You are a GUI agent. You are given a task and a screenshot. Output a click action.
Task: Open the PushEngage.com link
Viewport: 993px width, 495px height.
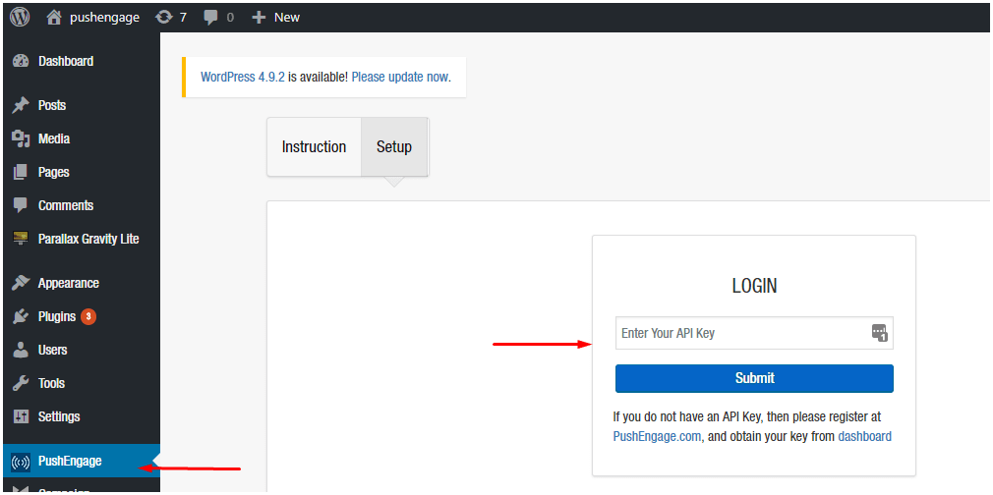click(x=657, y=436)
